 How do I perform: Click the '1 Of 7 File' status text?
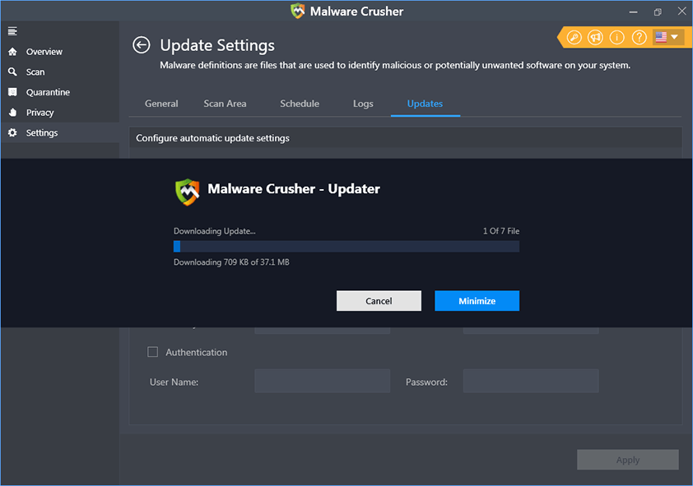500,231
